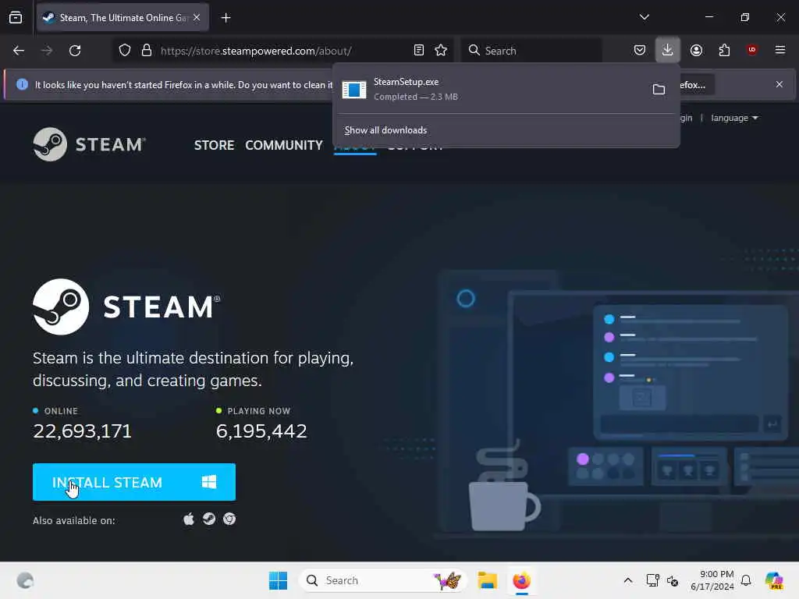Click the login link in header
The image size is (799, 599).
click(686, 119)
